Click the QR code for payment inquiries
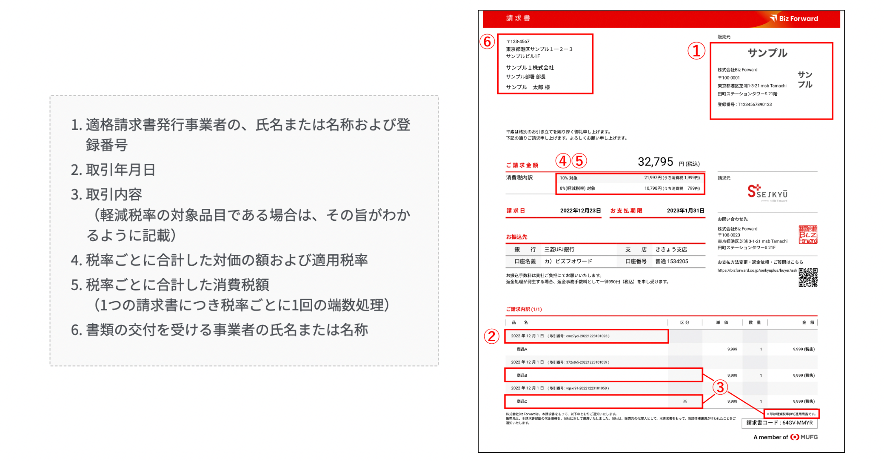Image resolution: width=884 pixels, height=461 pixels. [807, 277]
